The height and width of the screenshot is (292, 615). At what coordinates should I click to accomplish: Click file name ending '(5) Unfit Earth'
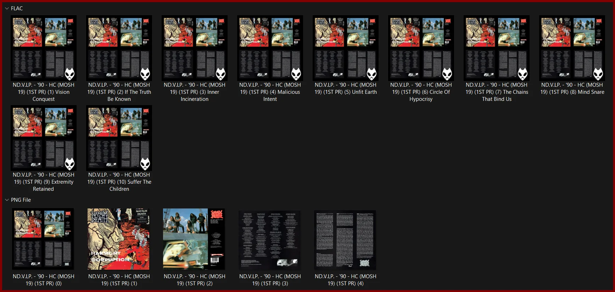pos(346,88)
